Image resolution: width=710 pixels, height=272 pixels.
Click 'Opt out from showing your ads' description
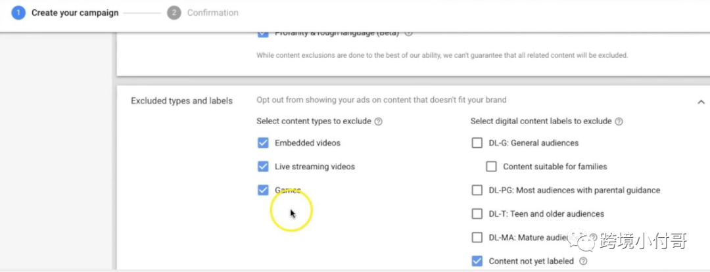[x=381, y=100]
